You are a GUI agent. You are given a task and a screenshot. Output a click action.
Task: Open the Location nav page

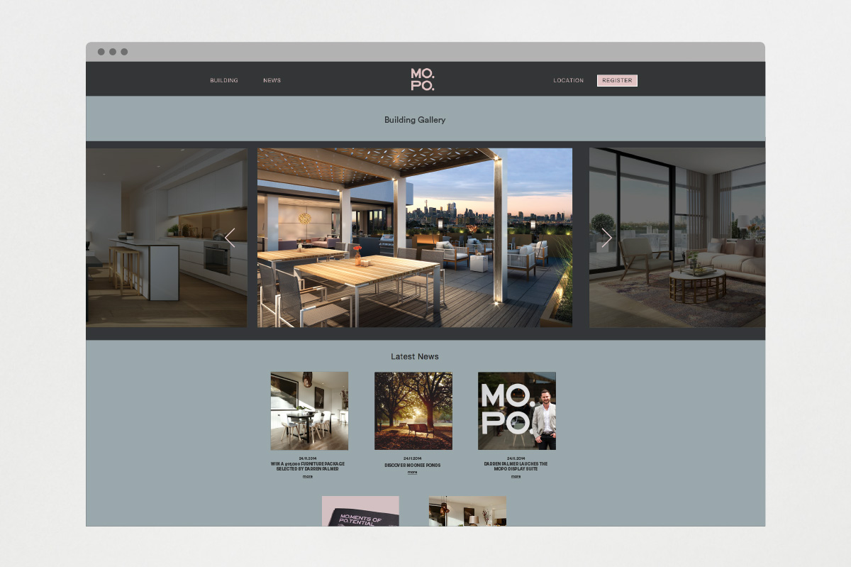(x=568, y=81)
